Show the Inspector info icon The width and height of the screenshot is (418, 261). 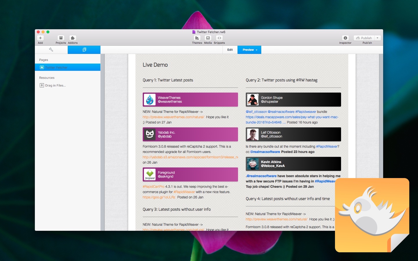[x=345, y=38]
